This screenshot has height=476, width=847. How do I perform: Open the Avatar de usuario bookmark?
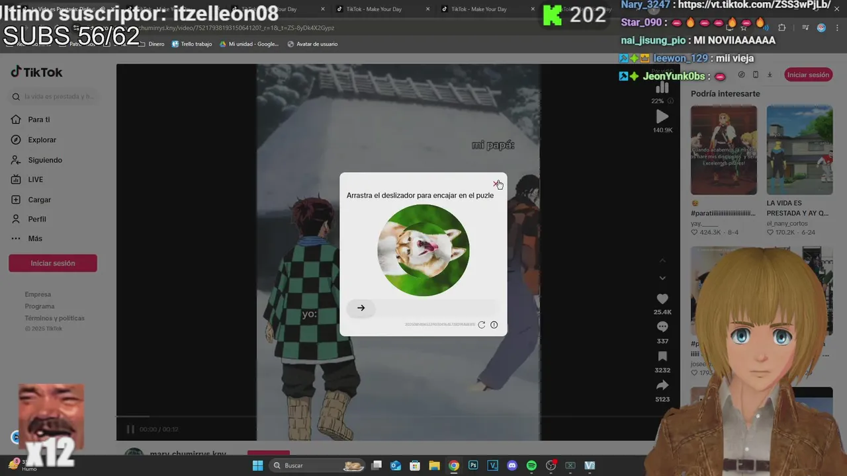point(312,44)
